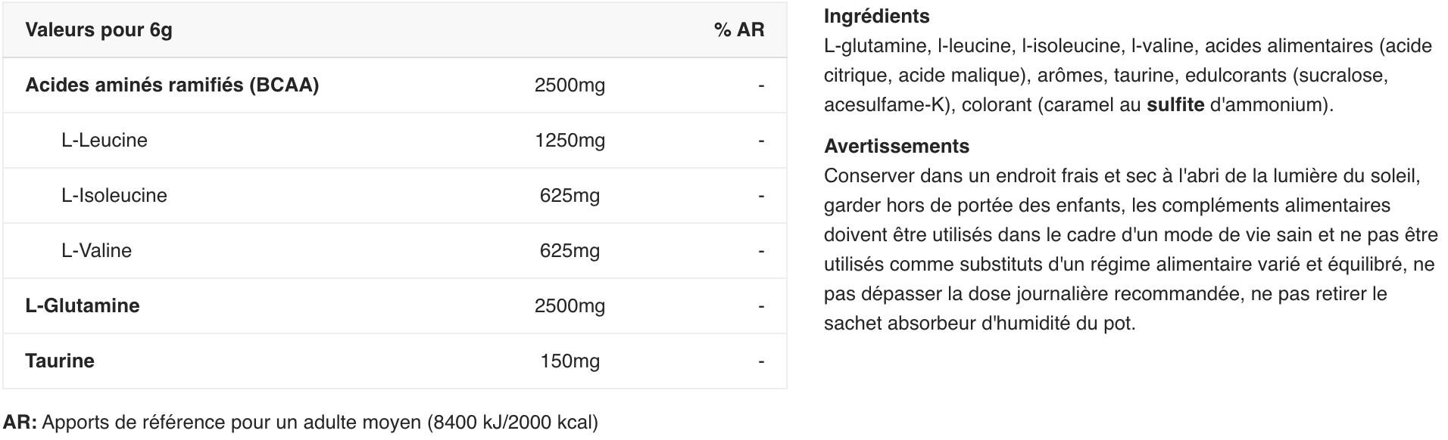Select the L-Isoleucine row label
This screenshot has height=440, width=1448.
(114, 195)
